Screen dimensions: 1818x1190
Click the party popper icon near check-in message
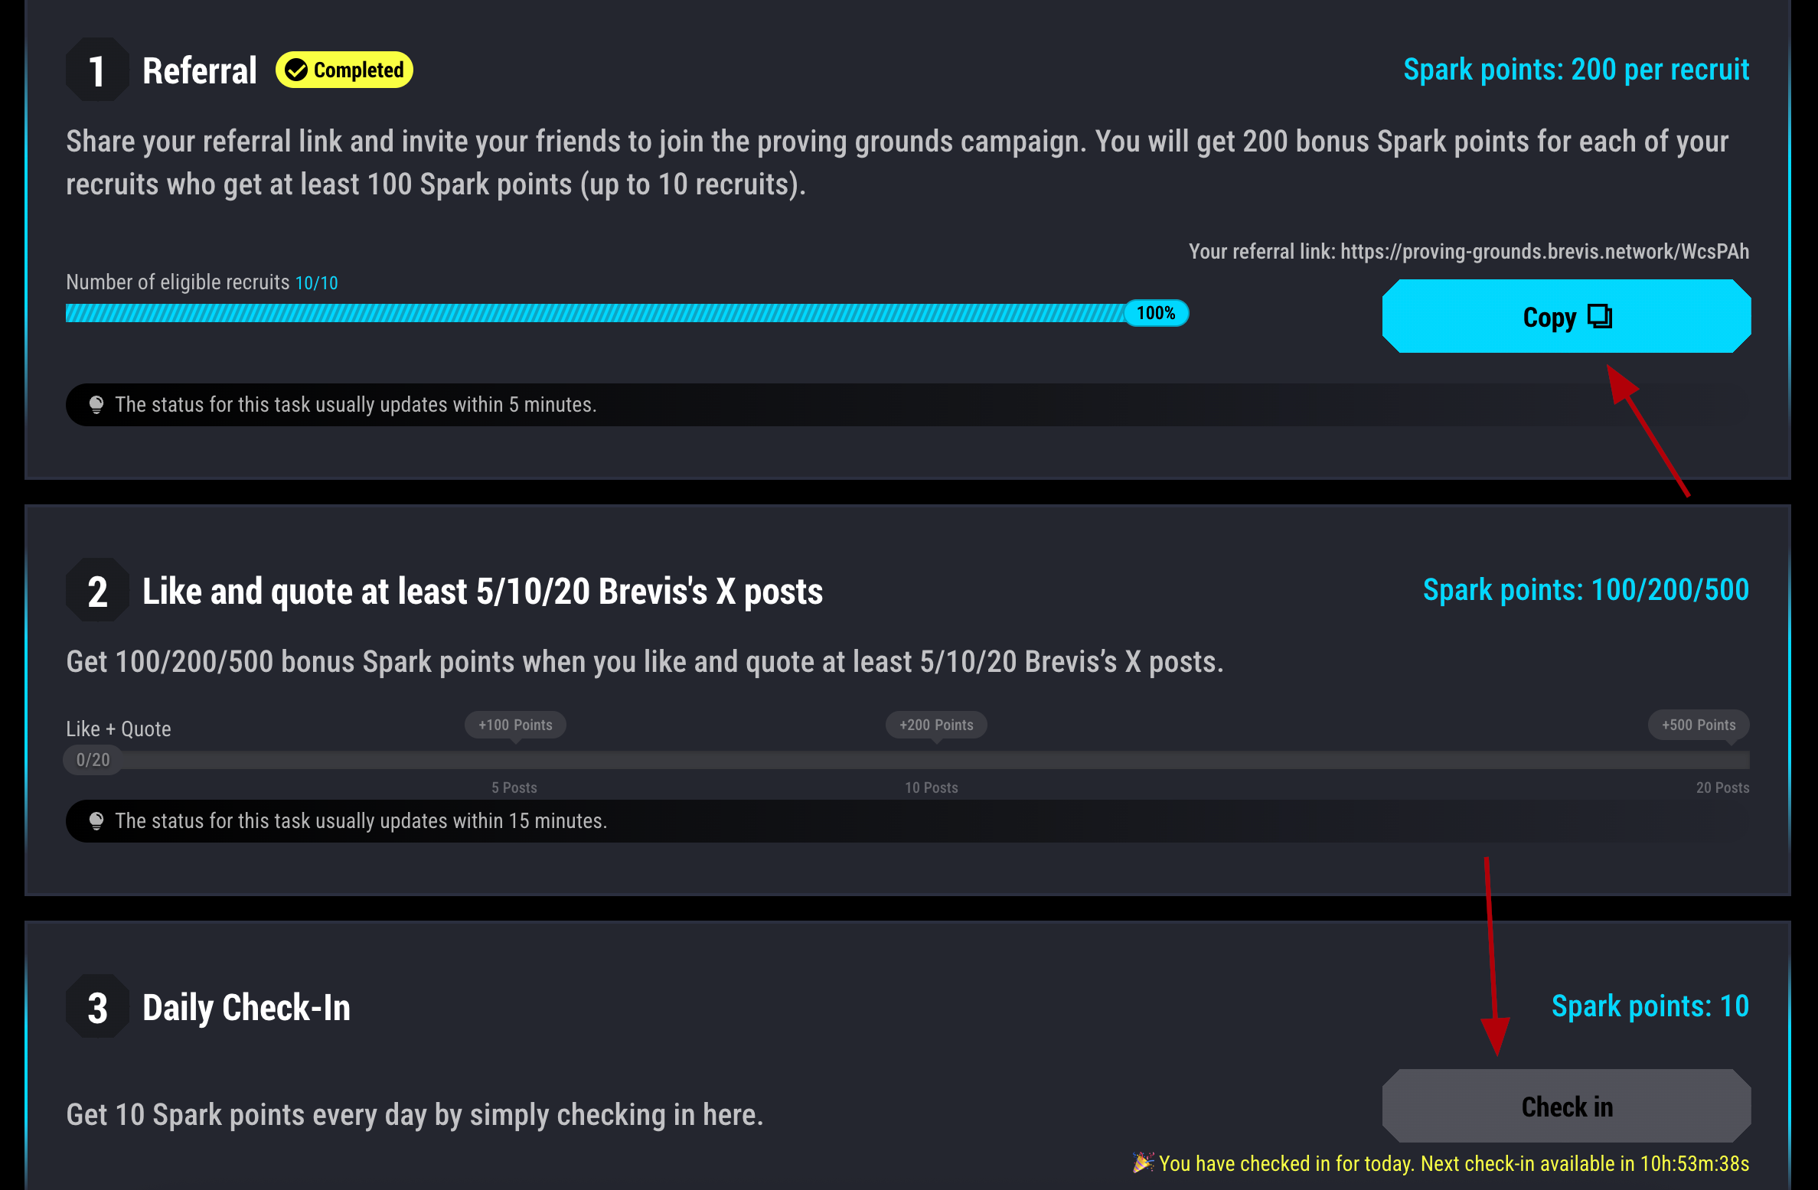click(x=1143, y=1162)
